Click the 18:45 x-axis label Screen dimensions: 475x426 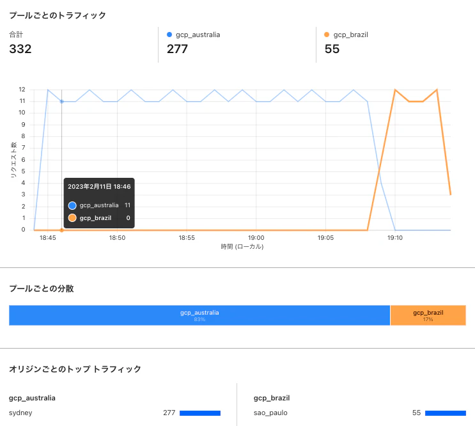tap(47, 238)
